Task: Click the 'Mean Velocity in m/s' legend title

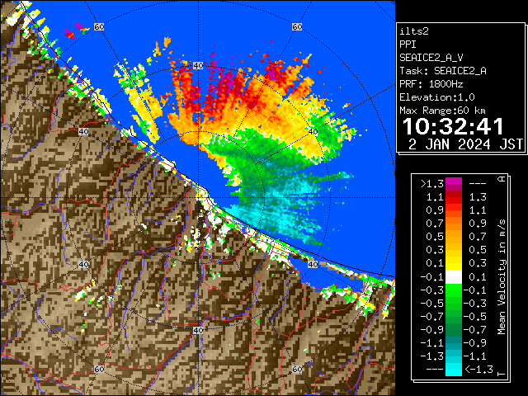Action: [502, 277]
